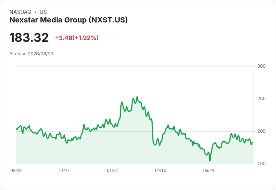Click the At close:2026/08/29 timestamp
Screen dimensions: 276x190
31,54
